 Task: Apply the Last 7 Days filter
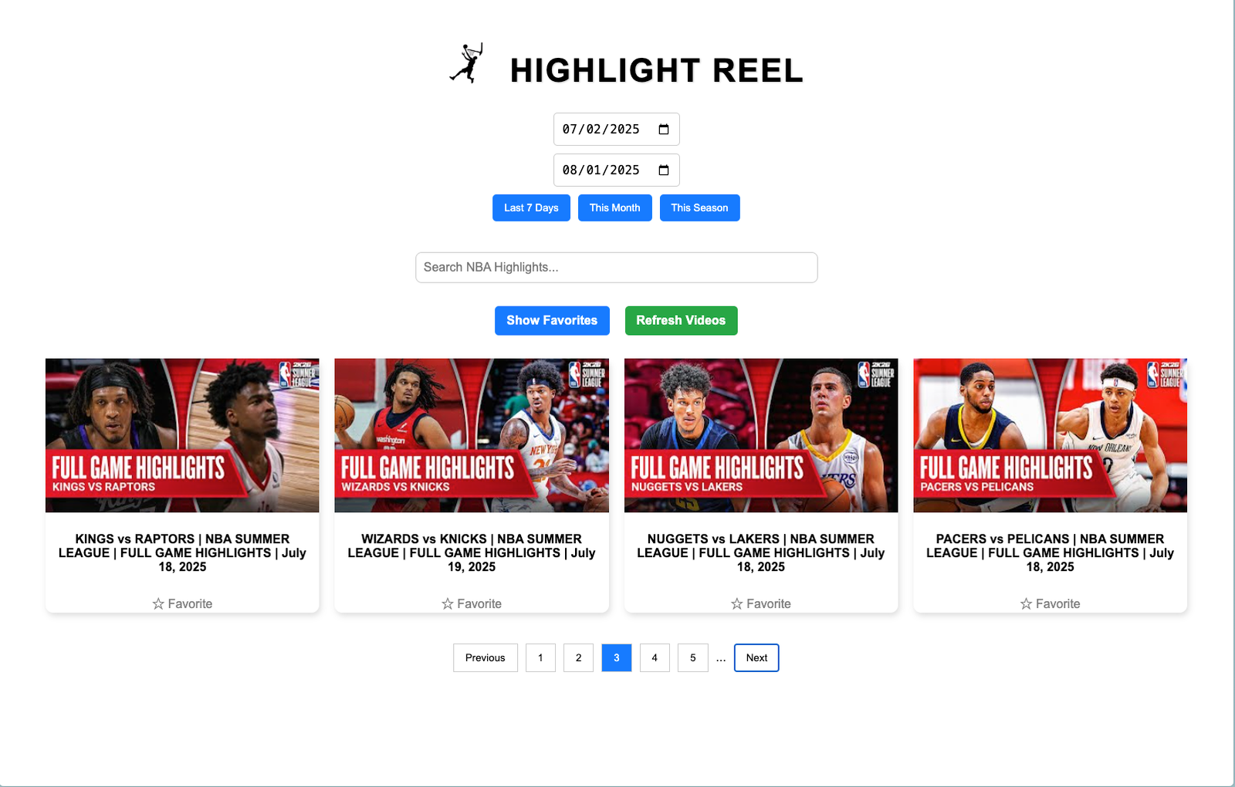pos(531,208)
